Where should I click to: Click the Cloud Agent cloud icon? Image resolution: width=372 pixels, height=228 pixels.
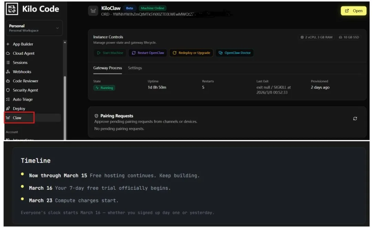coord(8,53)
